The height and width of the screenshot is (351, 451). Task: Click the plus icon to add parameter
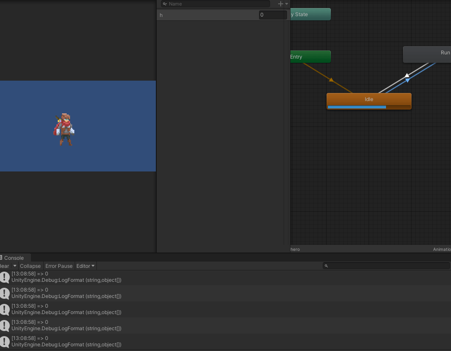tap(280, 4)
